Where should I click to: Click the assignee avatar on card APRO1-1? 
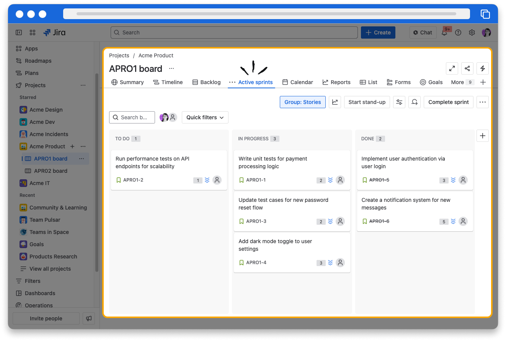tap(340, 180)
